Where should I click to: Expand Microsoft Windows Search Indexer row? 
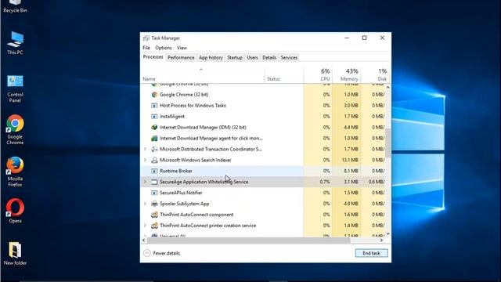pyautogui.click(x=145, y=160)
